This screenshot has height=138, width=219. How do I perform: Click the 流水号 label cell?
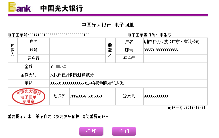tap(129, 96)
